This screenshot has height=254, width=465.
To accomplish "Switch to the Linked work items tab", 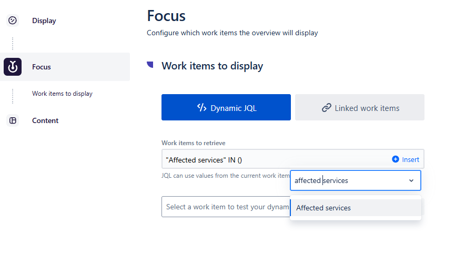I will (x=360, y=108).
